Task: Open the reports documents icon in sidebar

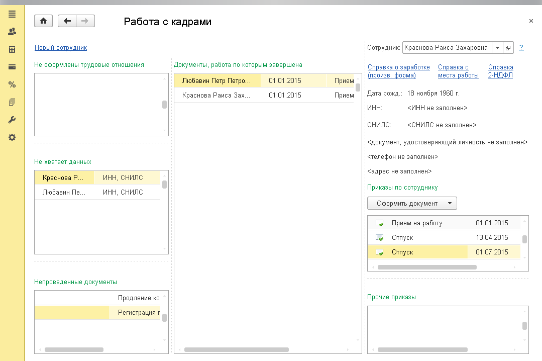Action: click(12, 102)
